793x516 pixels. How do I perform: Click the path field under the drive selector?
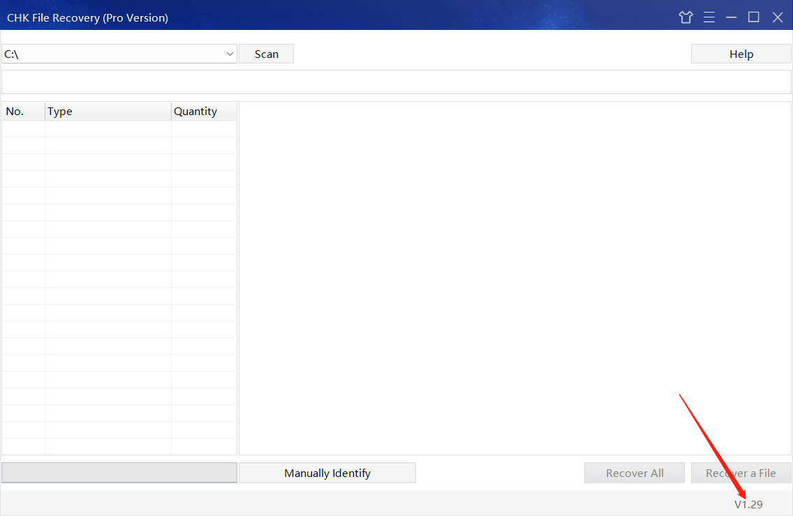pos(396,82)
